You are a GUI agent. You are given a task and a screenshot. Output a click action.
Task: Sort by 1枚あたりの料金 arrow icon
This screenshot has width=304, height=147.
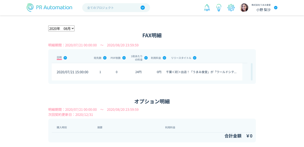pyautogui.click(x=146, y=58)
